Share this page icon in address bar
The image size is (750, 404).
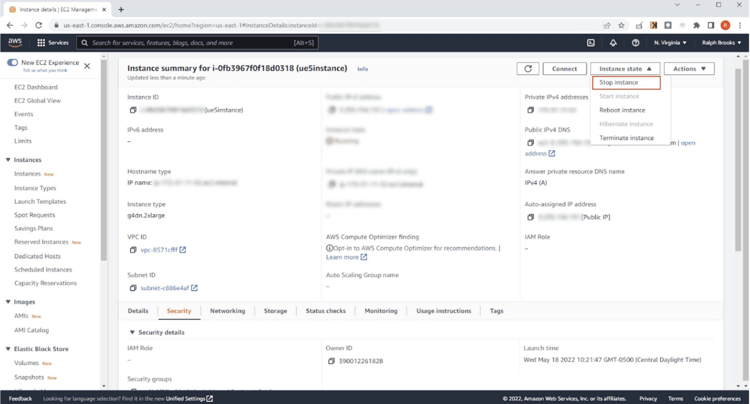coord(607,25)
